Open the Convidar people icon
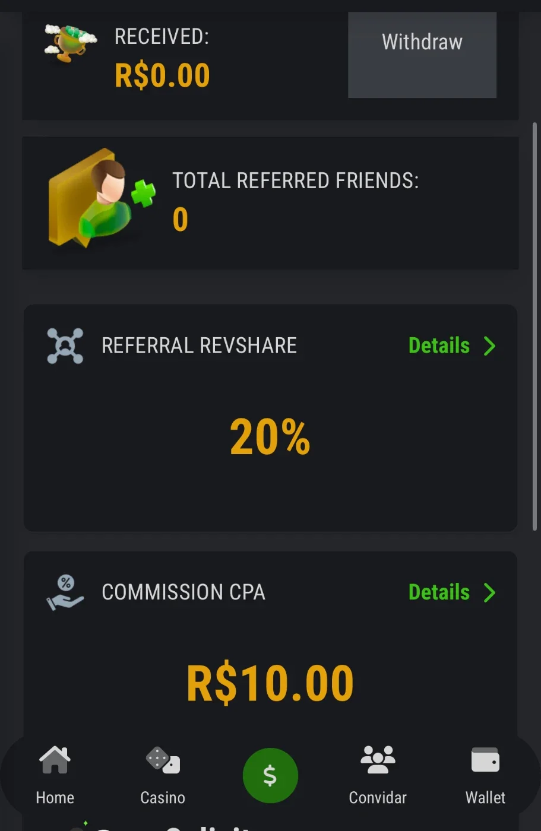 pyautogui.click(x=378, y=760)
